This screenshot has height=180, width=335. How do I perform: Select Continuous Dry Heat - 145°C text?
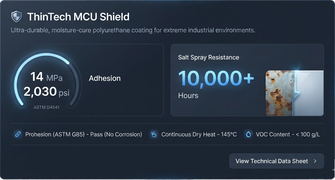click(199, 134)
